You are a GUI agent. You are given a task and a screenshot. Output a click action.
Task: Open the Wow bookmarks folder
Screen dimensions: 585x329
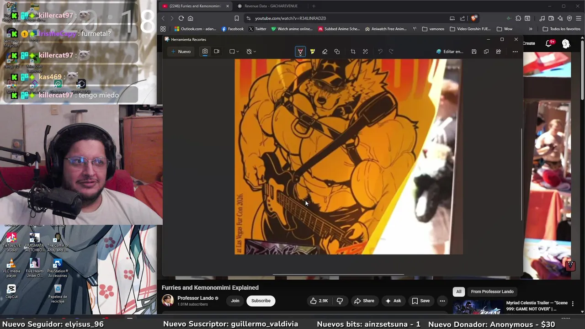[x=505, y=29]
